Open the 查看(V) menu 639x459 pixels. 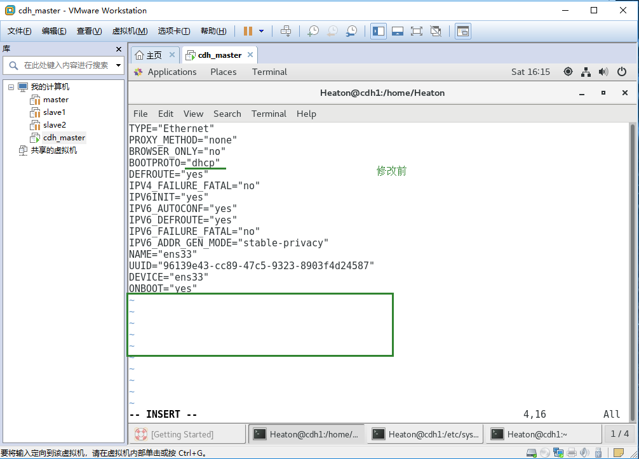89,31
